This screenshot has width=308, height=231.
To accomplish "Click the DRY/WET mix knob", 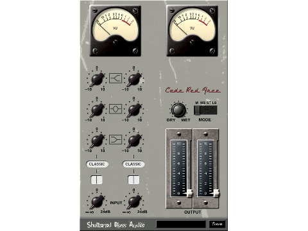I will click(178, 110).
